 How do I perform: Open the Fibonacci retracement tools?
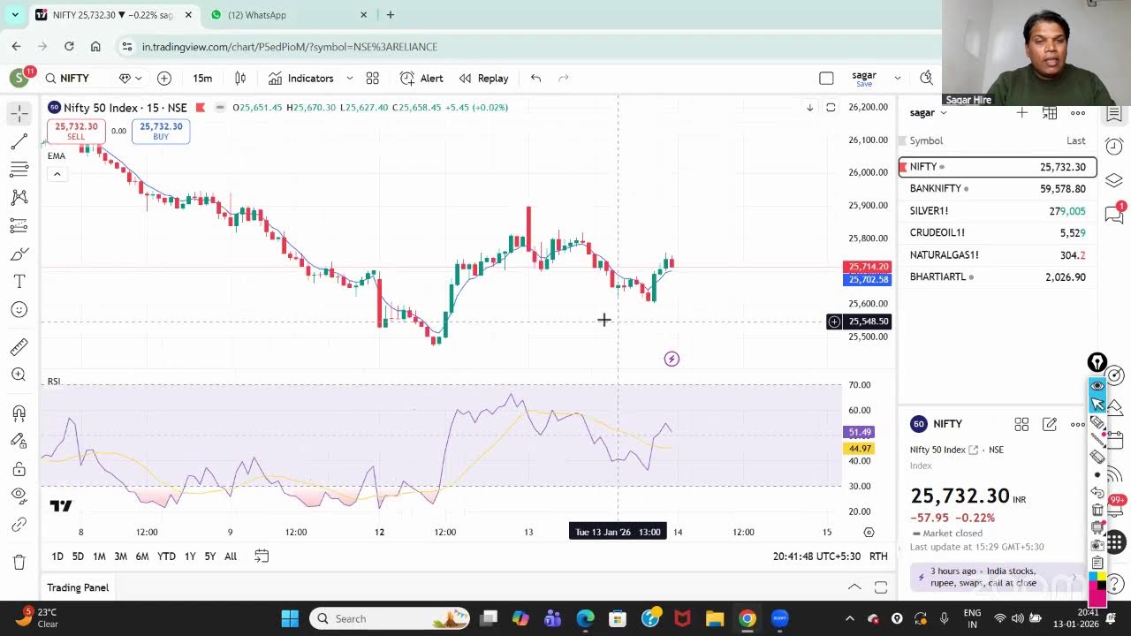(19, 170)
